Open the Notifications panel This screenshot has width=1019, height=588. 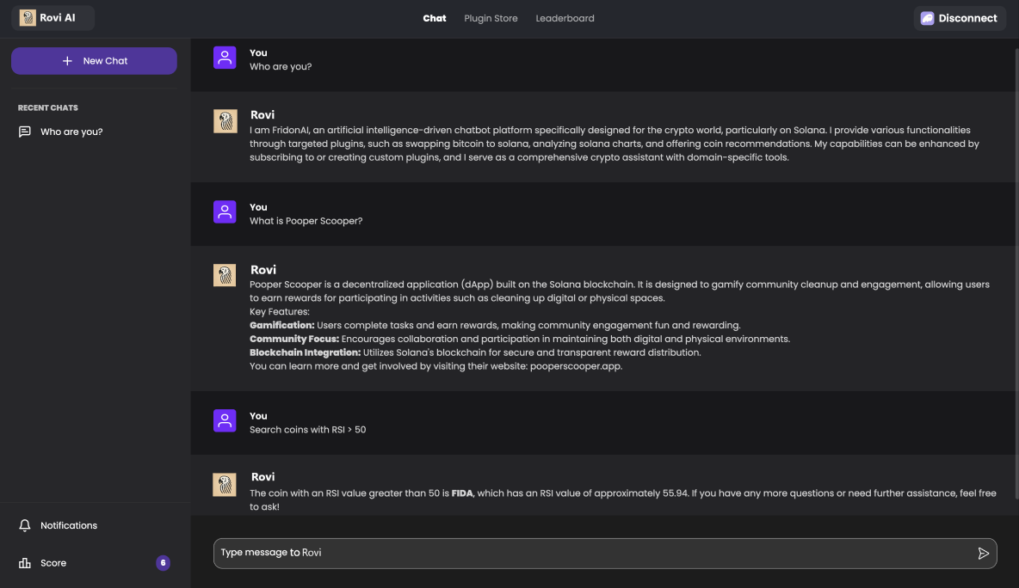pos(69,525)
